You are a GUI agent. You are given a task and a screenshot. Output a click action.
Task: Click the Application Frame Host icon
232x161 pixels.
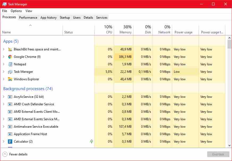[x=10, y=134]
